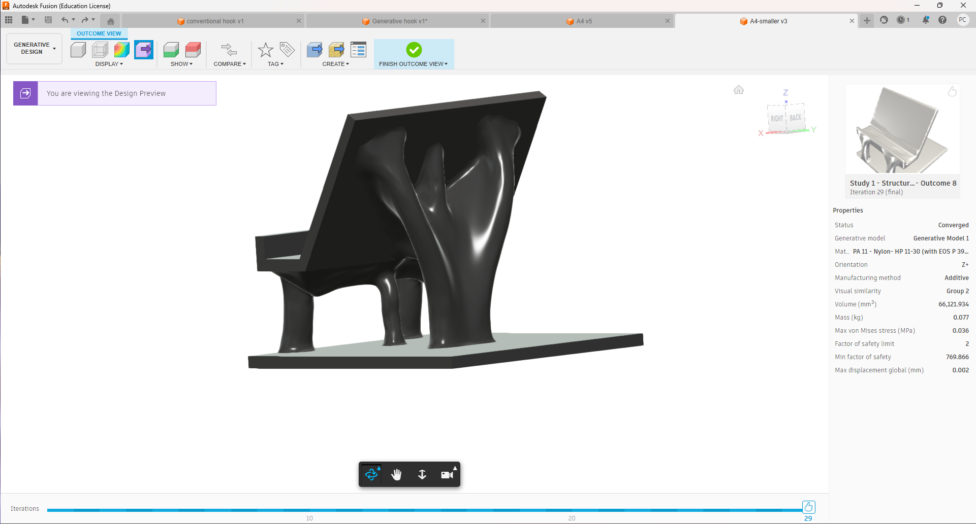Image resolution: width=976 pixels, height=524 pixels.
Task: Open the undo history dropdown arrow
Action: pyautogui.click(x=73, y=20)
